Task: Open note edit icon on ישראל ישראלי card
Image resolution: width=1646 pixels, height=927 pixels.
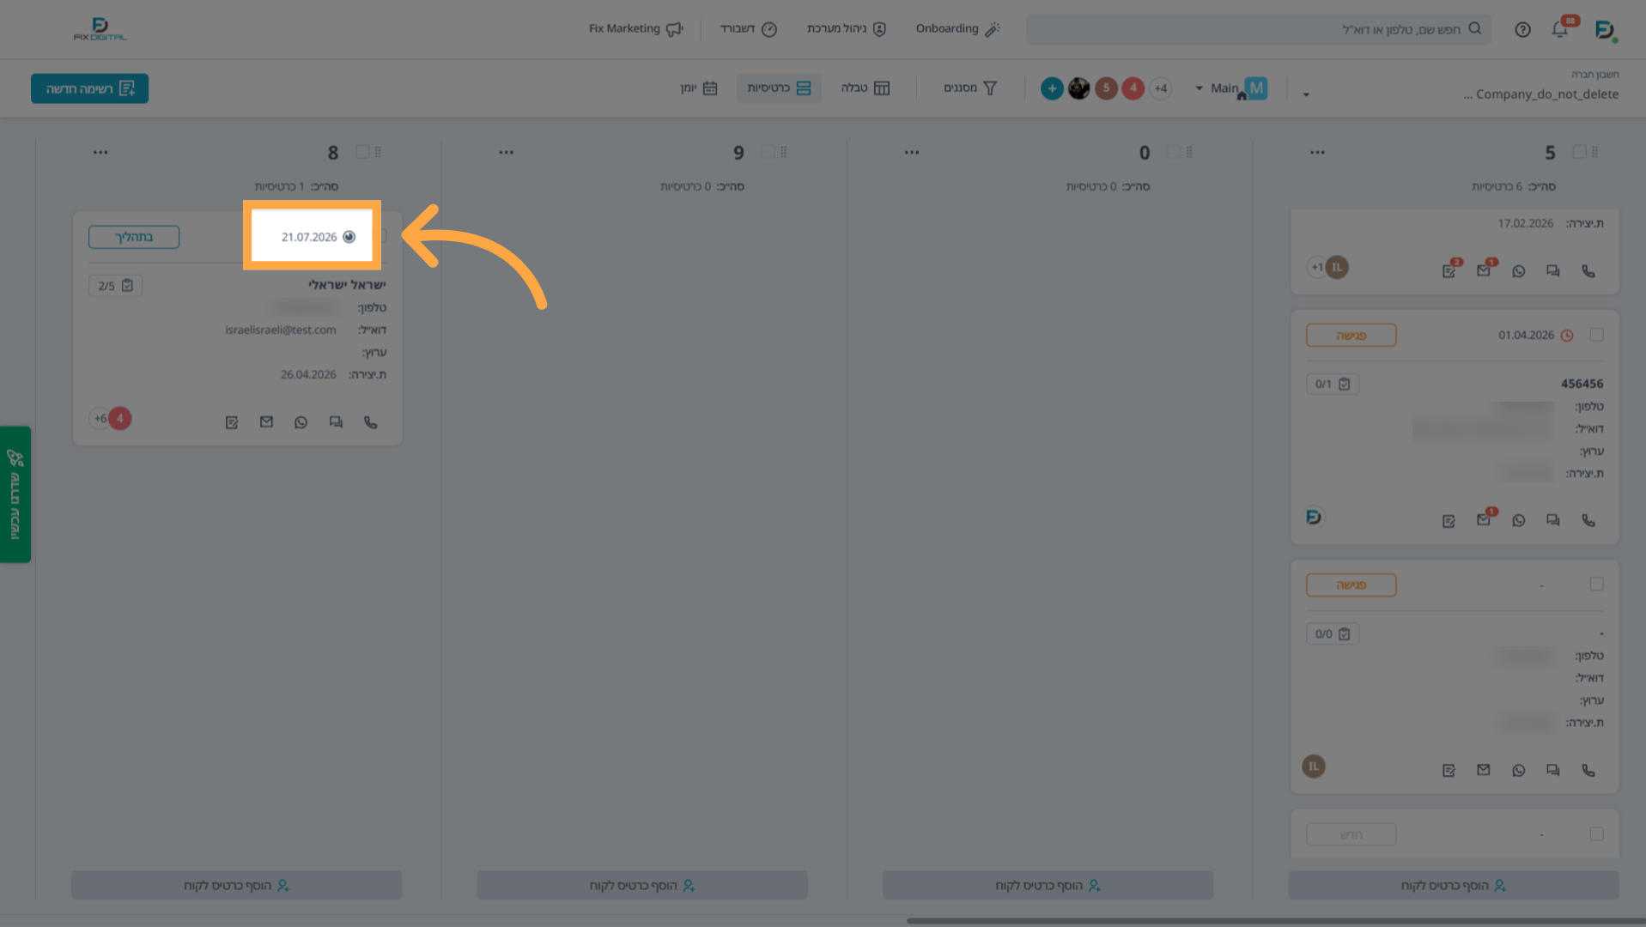Action: [232, 422]
